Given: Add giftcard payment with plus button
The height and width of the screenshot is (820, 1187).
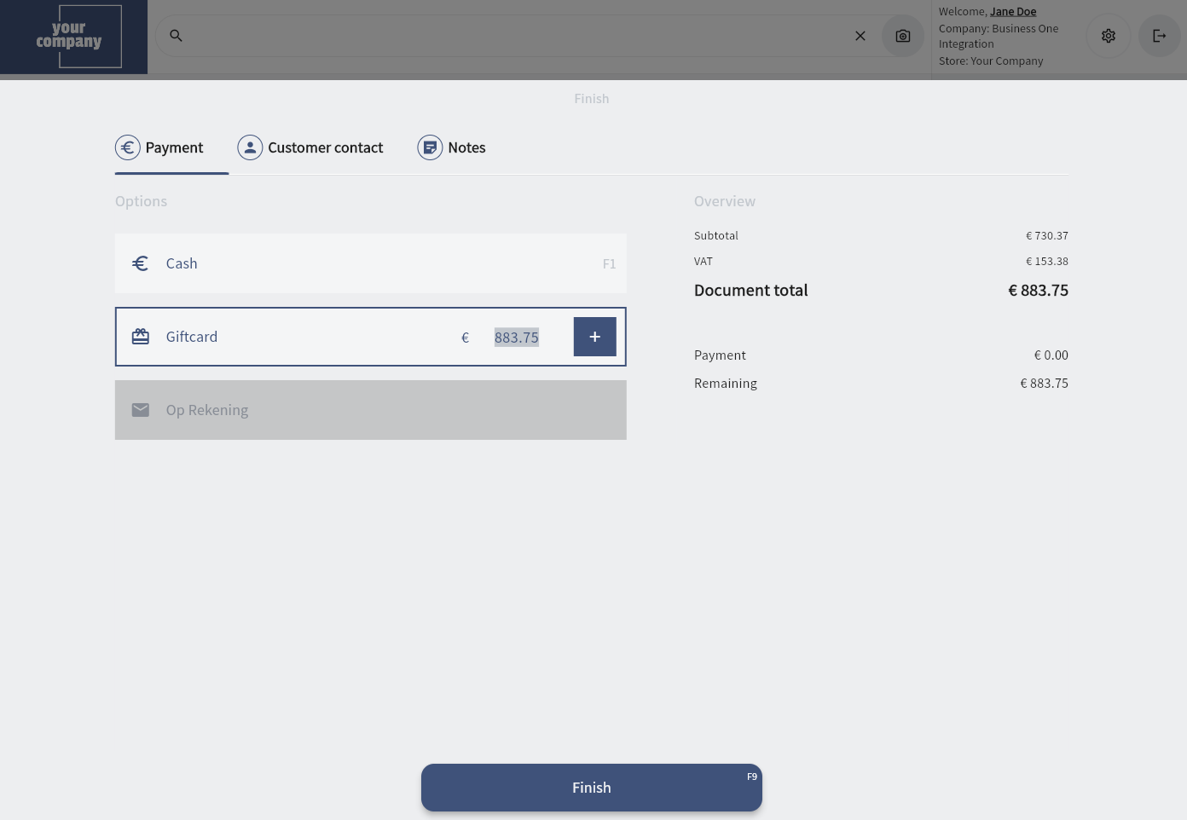Looking at the screenshot, I should (594, 337).
